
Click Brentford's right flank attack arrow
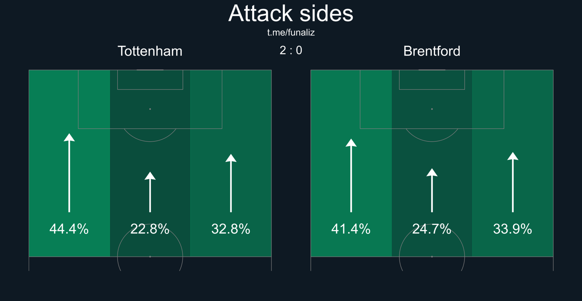point(513,182)
